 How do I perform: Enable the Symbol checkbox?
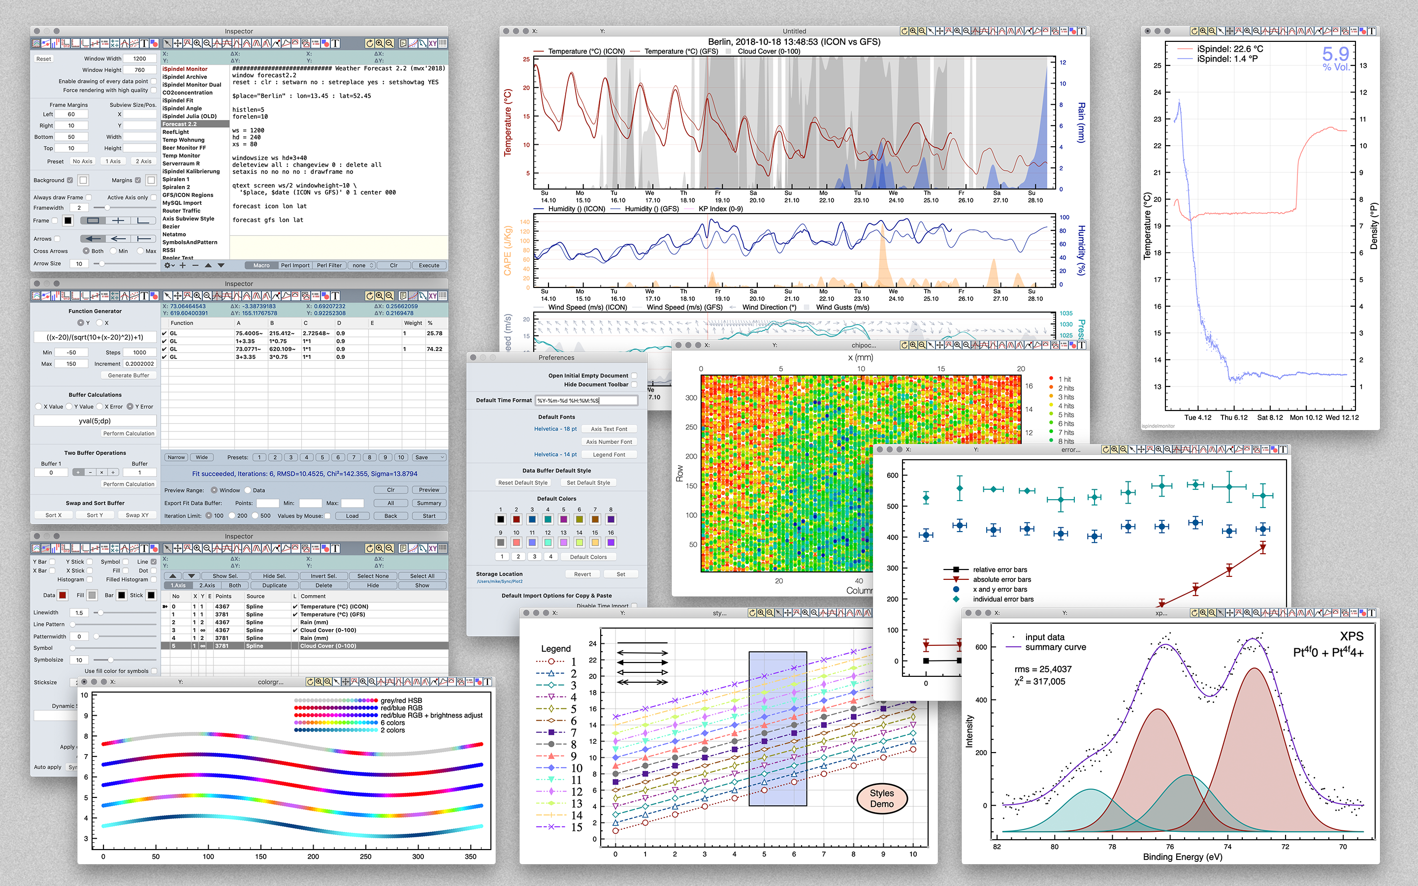pyautogui.click(x=126, y=561)
